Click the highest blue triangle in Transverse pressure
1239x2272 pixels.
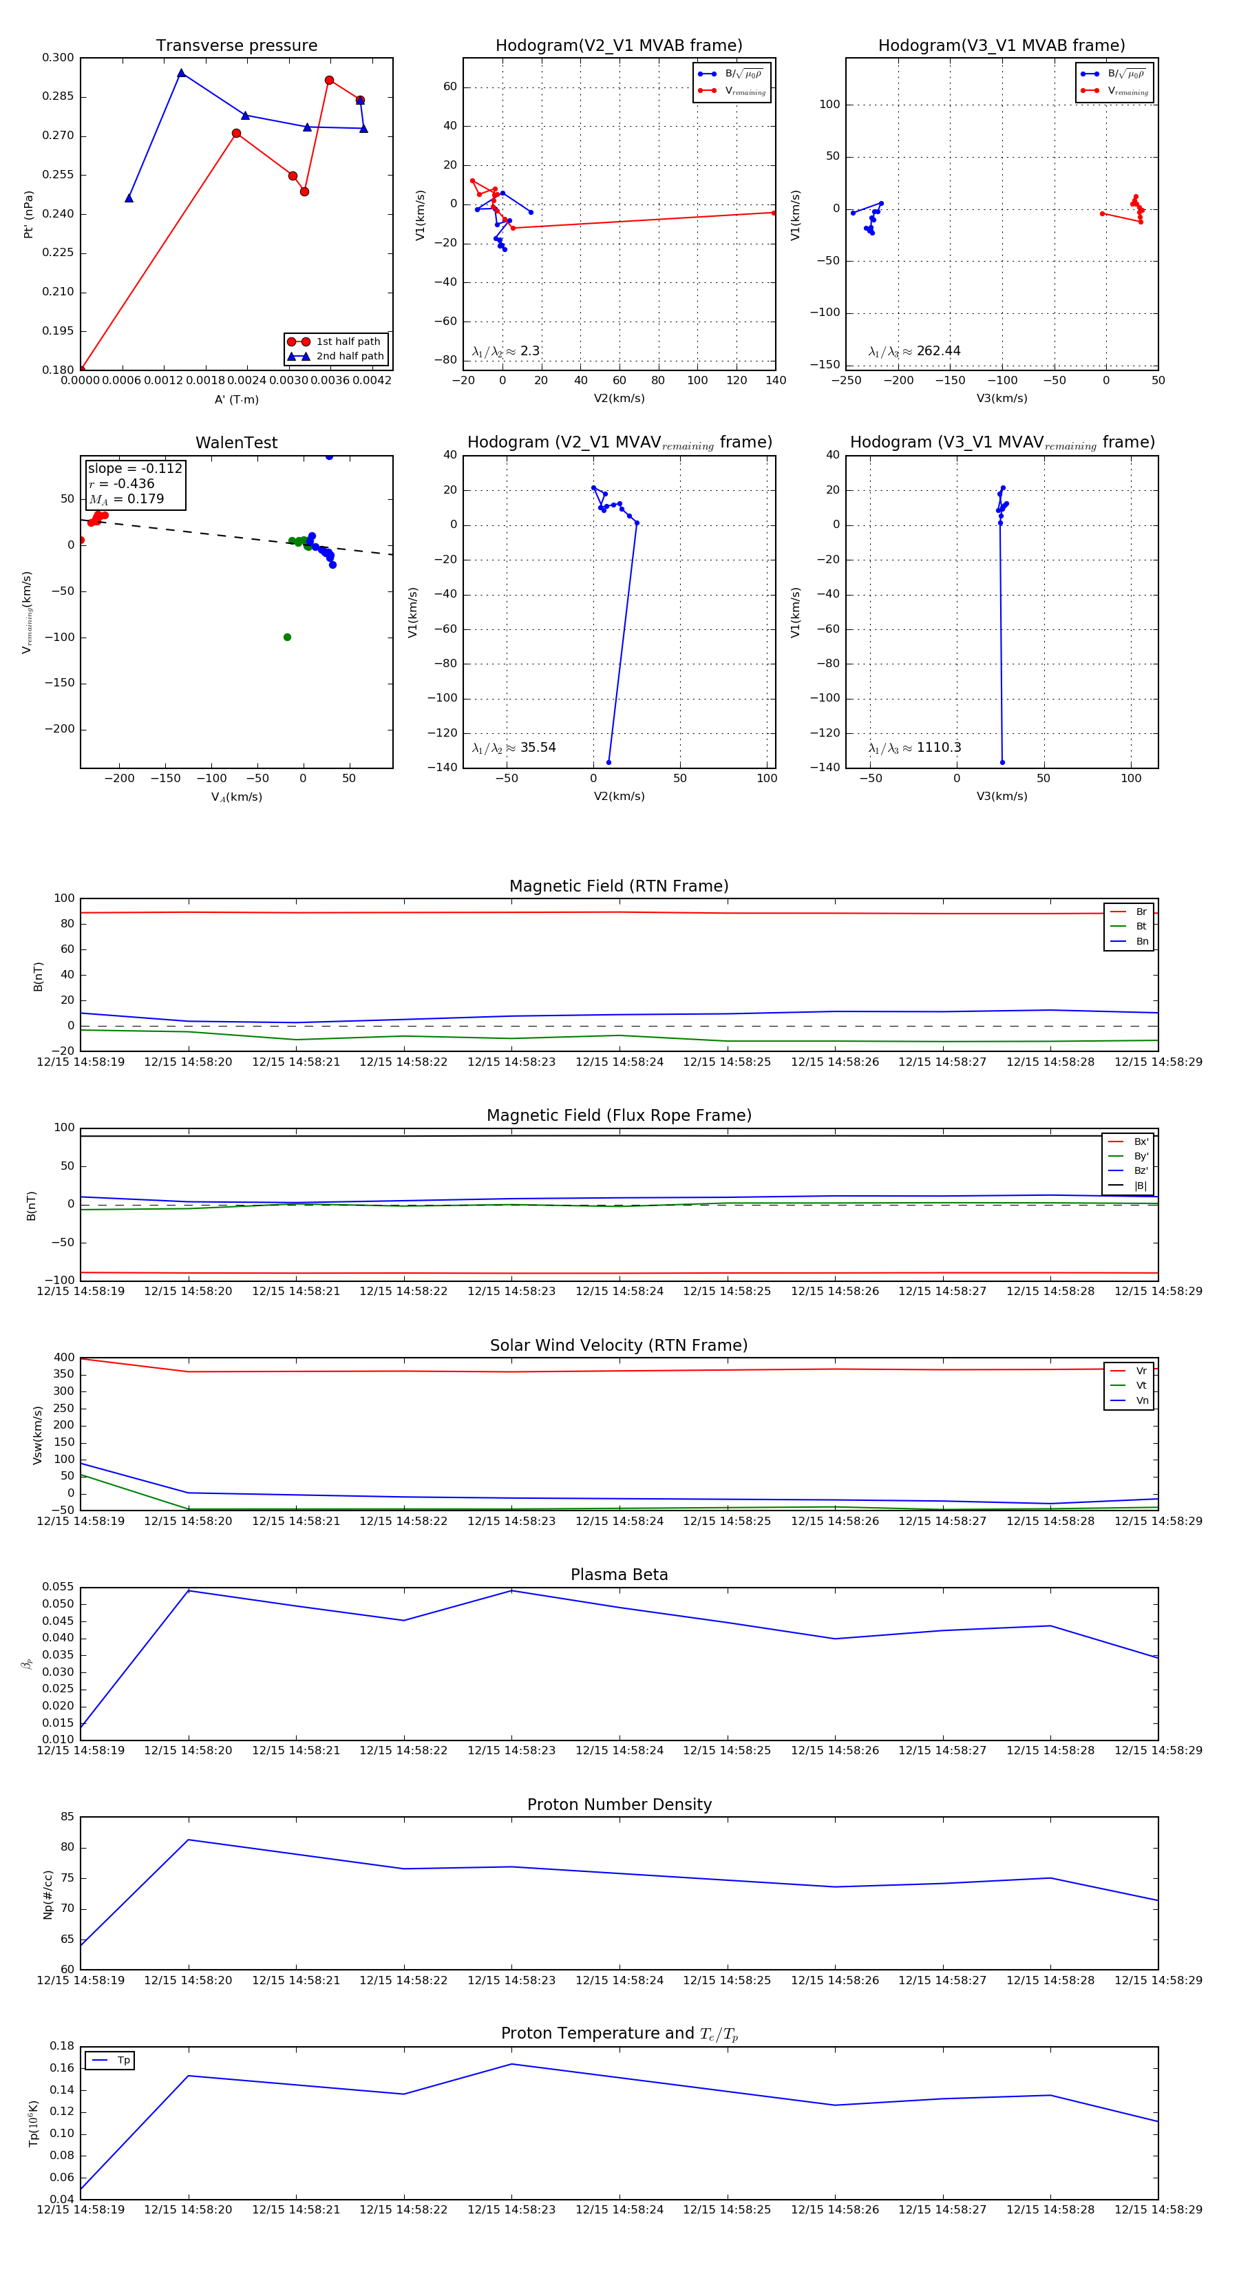[x=181, y=73]
